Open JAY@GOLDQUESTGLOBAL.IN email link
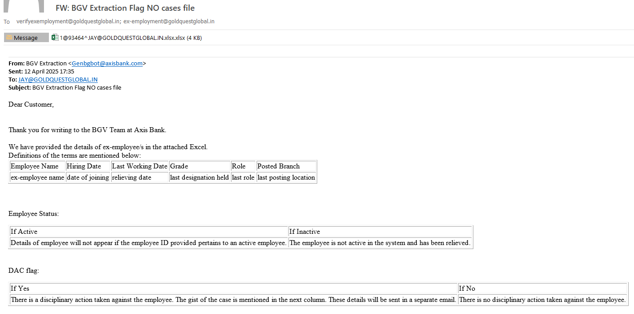The height and width of the screenshot is (314, 634). click(x=58, y=79)
